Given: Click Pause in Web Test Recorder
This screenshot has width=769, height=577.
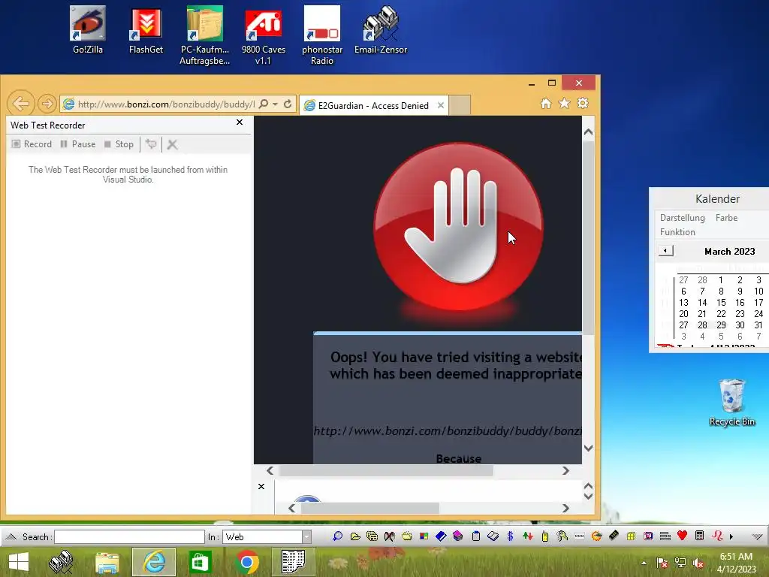Looking at the screenshot, I should tap(78, 143).
